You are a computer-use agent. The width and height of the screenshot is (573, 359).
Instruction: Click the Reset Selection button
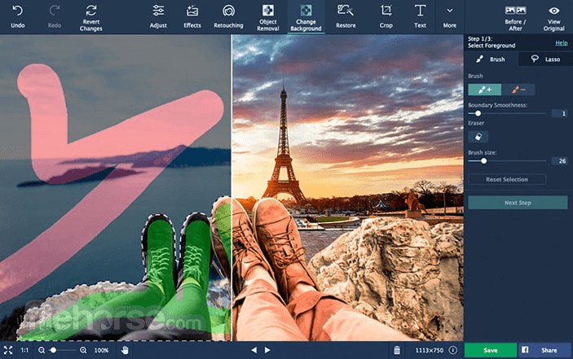pyautogui.click(x=507, y=179)
